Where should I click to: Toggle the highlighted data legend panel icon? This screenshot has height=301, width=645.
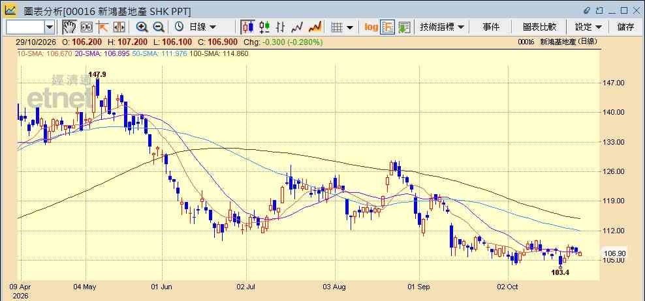coord(388,27)
